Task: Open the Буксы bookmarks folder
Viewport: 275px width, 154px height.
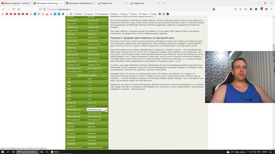Action: [x=124, y=14]
